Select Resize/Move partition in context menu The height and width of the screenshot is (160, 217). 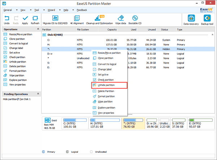[109, 53]
